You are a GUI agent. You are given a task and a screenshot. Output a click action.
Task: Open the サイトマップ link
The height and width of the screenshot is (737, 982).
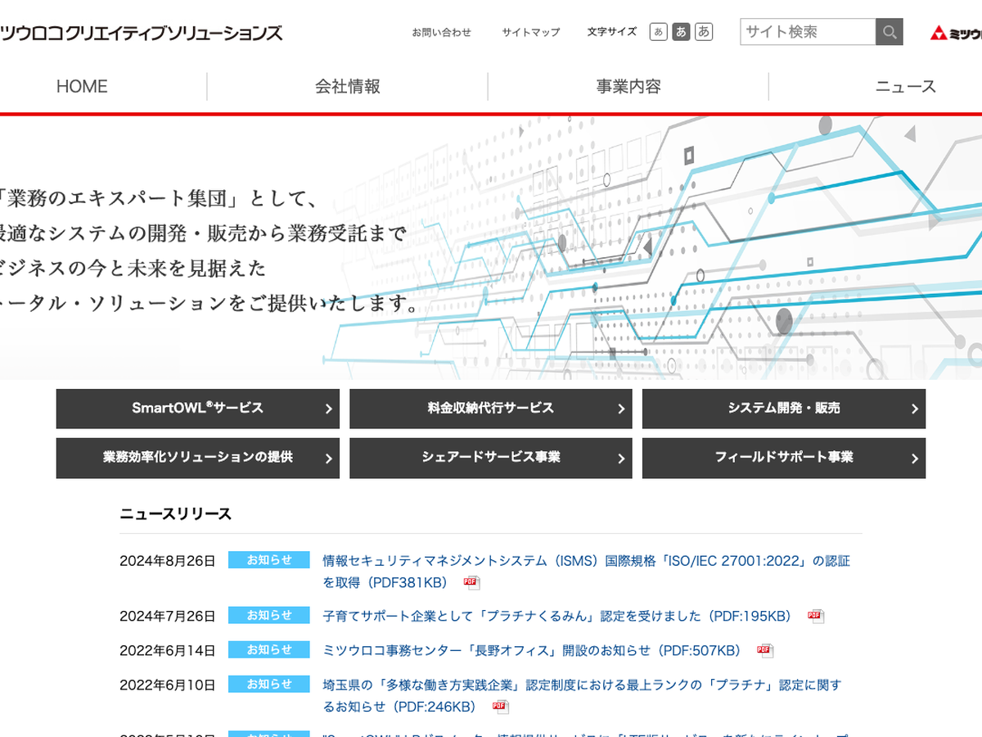(531, 33)
